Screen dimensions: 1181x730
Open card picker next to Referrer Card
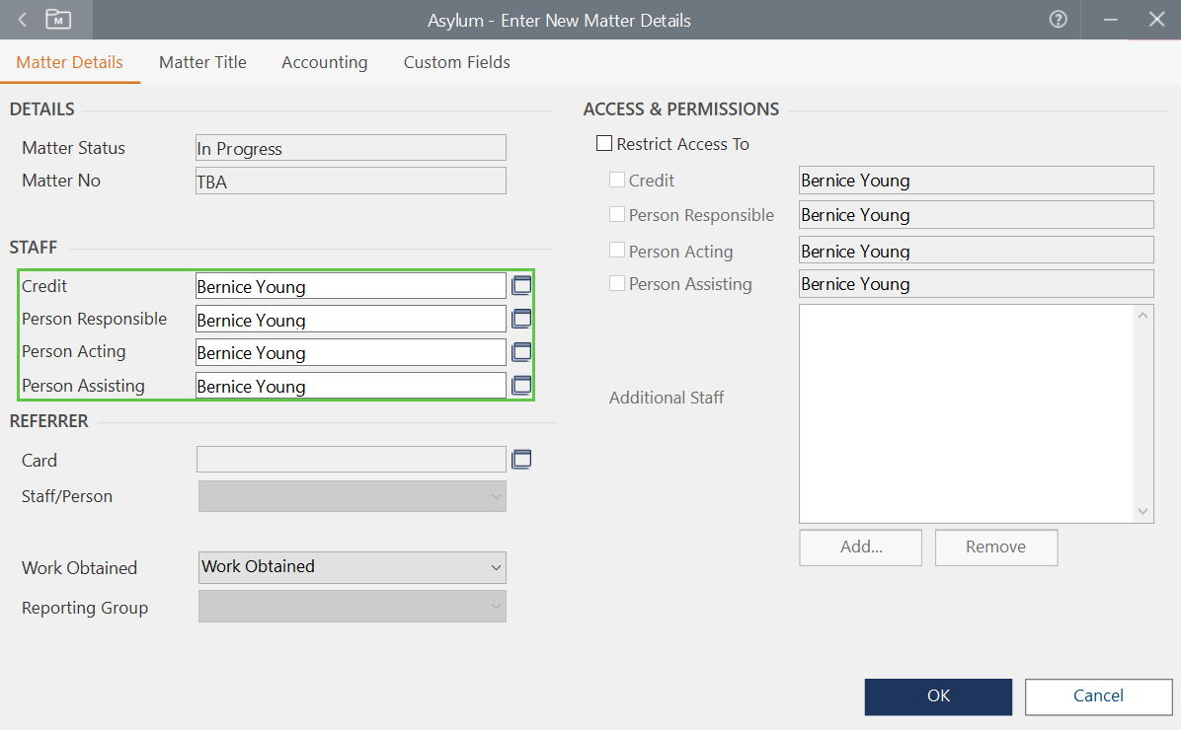tap(521, 459)
